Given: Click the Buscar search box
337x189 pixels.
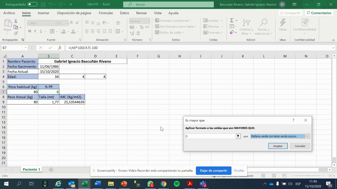Looking at the screenshot, I should (x=168, y=4).
